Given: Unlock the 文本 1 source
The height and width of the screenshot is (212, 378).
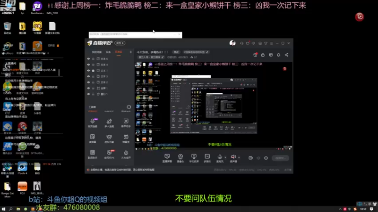Looking at the screenshot, I should pyautogui.click(x=93, y=70).
